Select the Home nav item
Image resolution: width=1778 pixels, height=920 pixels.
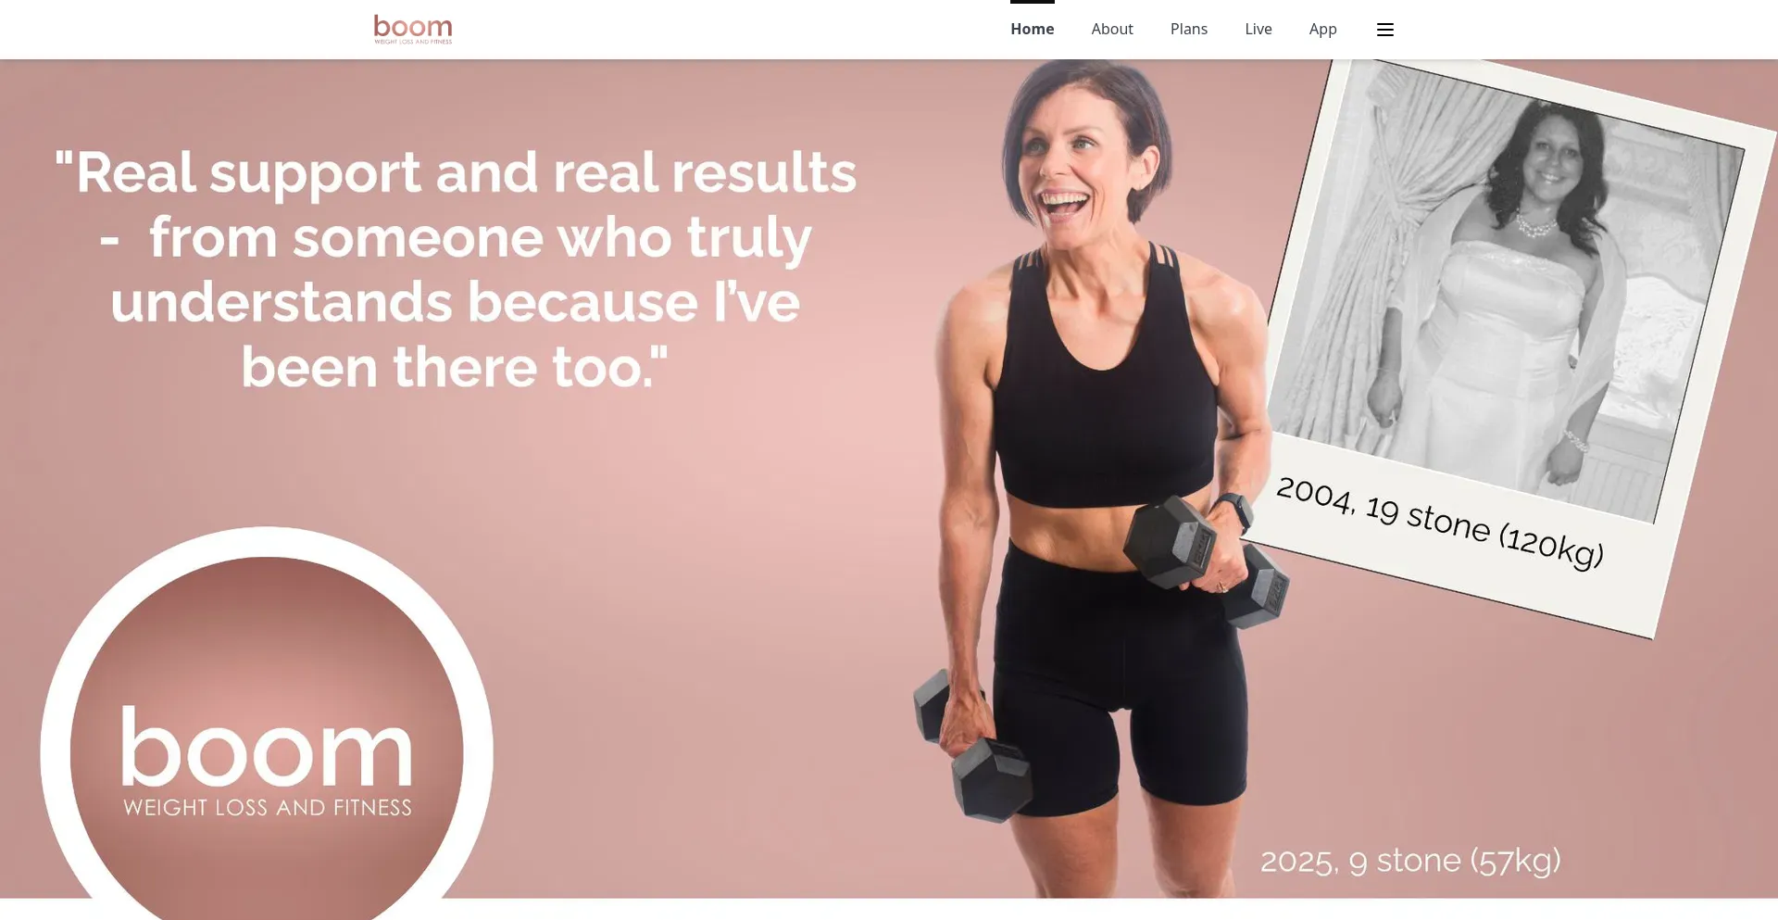coord(1033,30)
